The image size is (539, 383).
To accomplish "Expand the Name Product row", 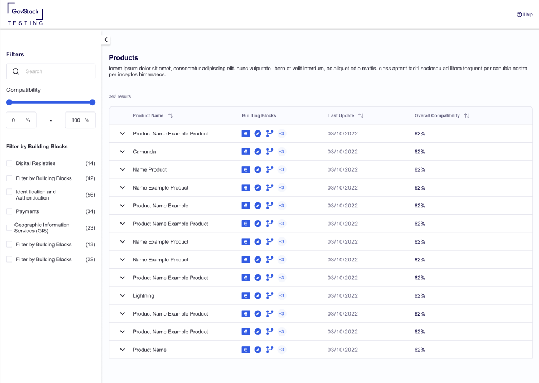I will point(123,169).
